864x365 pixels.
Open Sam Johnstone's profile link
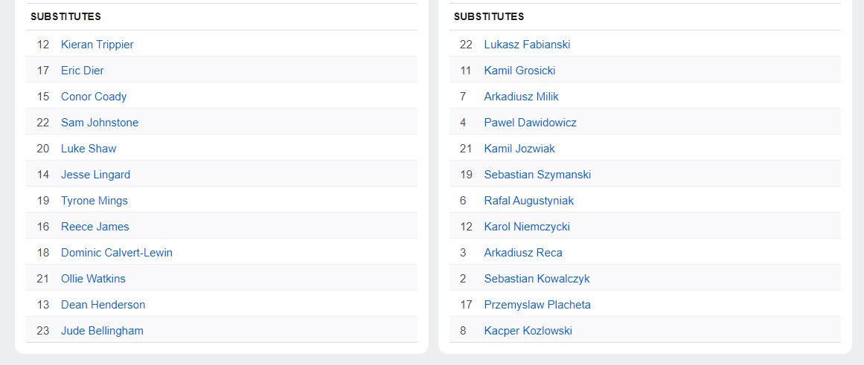tap(100, 123)
